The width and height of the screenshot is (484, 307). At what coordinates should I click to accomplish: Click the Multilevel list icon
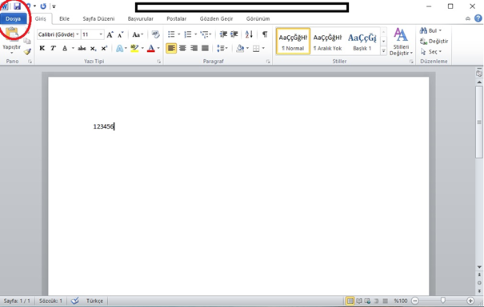click(x=204, y=34)
